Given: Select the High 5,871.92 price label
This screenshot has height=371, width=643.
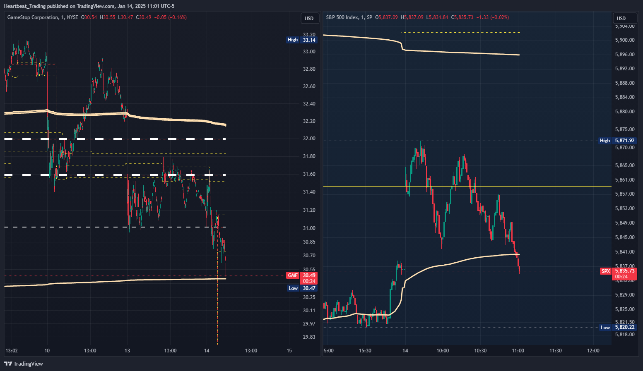Looking at the screenshot, I should [617, 141].
